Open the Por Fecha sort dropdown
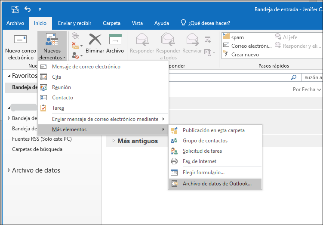Viewport: 323px width, 225px height. 307,89
